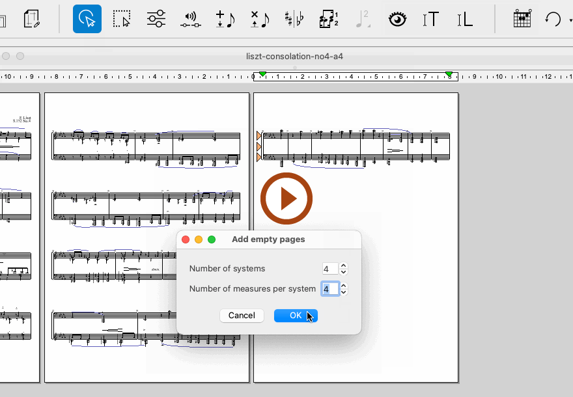Open the mixer sliders settings
Viewport: 573px width, 397px height.
156,19
